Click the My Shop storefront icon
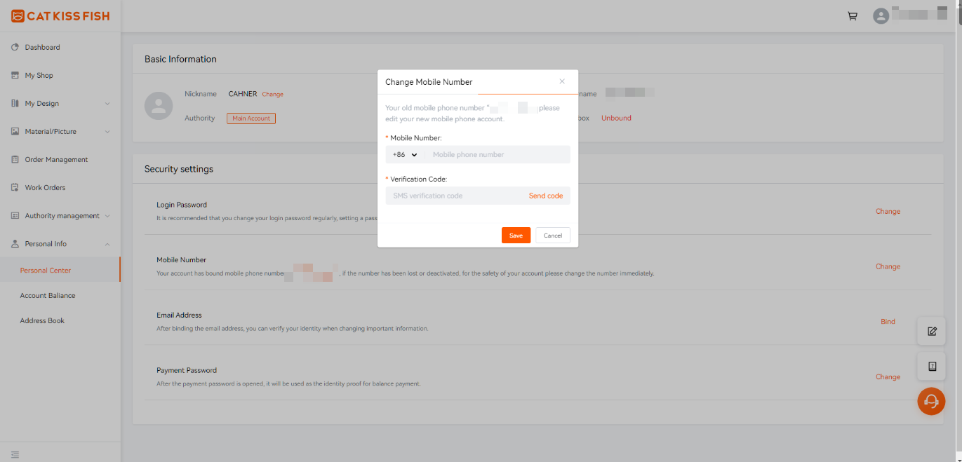The height and width of the screenshot is (462, 962). pyautogui.click(x=15, y=75)
